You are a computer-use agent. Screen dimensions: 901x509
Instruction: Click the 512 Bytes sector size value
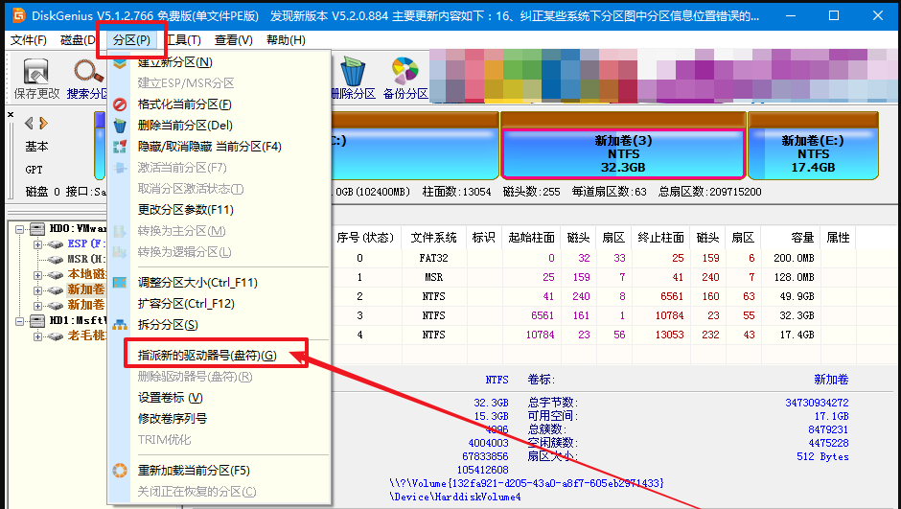click(x=822, y=456)
